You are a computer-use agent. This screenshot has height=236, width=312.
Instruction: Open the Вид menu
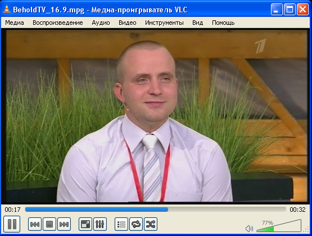[x=197, y=23]
